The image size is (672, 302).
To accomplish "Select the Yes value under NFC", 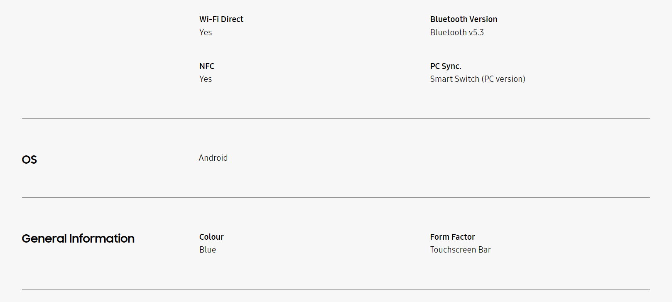I will coord(206,79).
